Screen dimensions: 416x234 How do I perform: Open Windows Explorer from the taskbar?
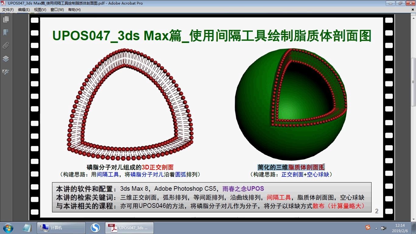pos(27,228)
